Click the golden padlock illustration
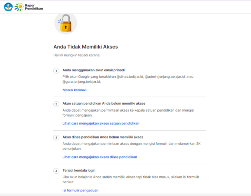251x196 pixels. (66, 23)
